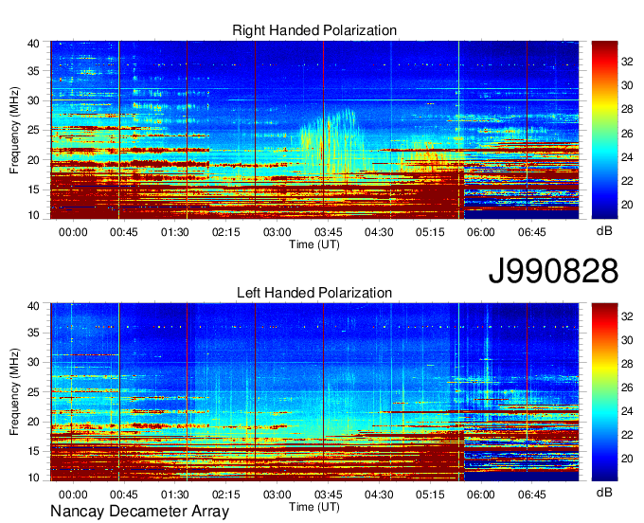Click the 15 MHz tick on Left Handed plot

point(33,451)
